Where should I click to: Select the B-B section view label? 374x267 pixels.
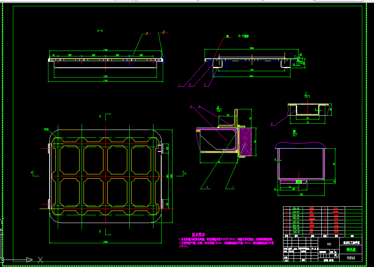pos(243,36)
